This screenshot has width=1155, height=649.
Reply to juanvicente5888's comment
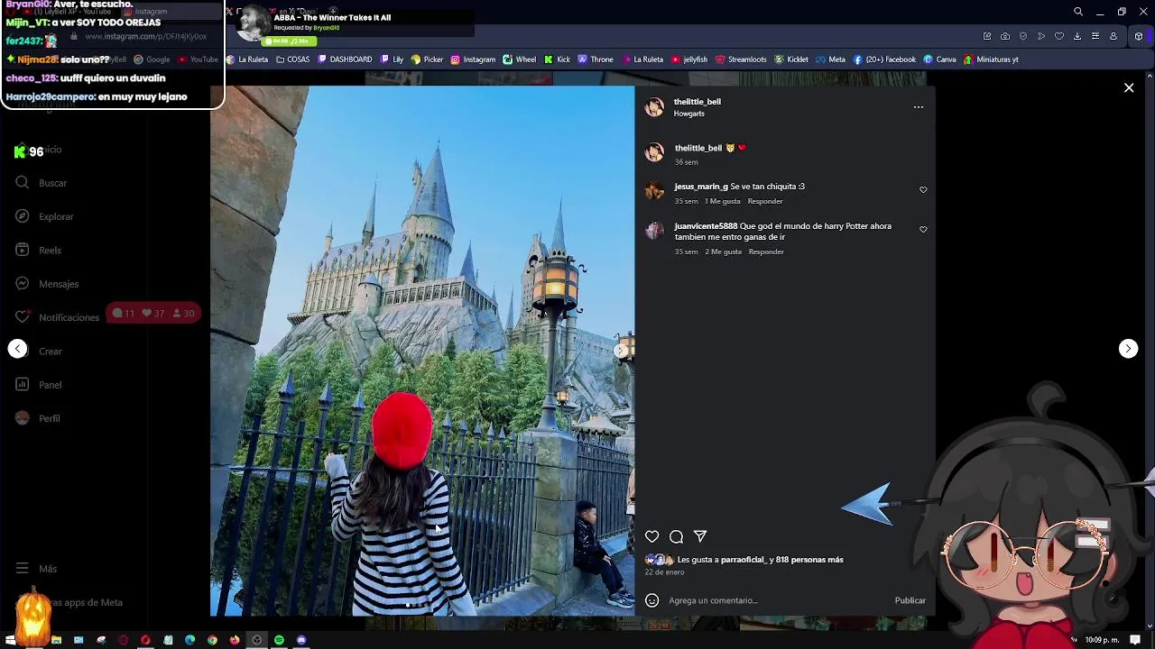point(766,251)
